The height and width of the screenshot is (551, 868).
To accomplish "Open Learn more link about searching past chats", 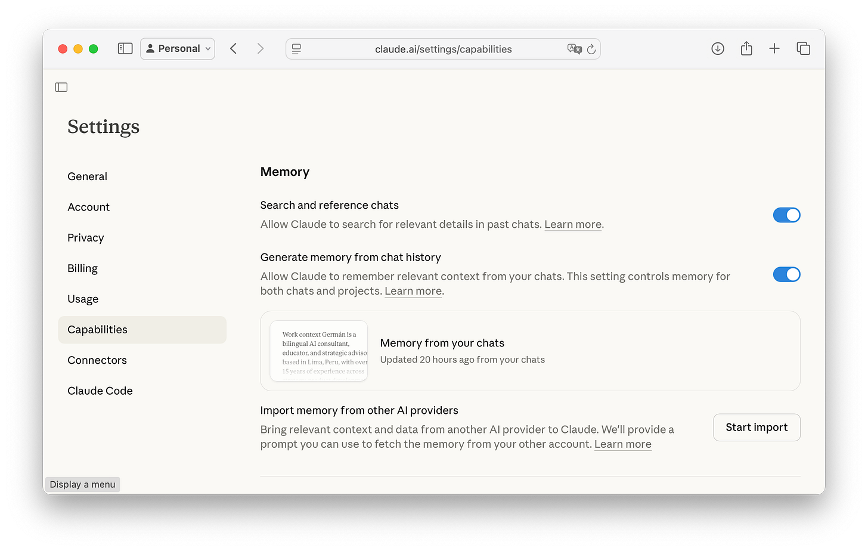I will pos(573,224).
